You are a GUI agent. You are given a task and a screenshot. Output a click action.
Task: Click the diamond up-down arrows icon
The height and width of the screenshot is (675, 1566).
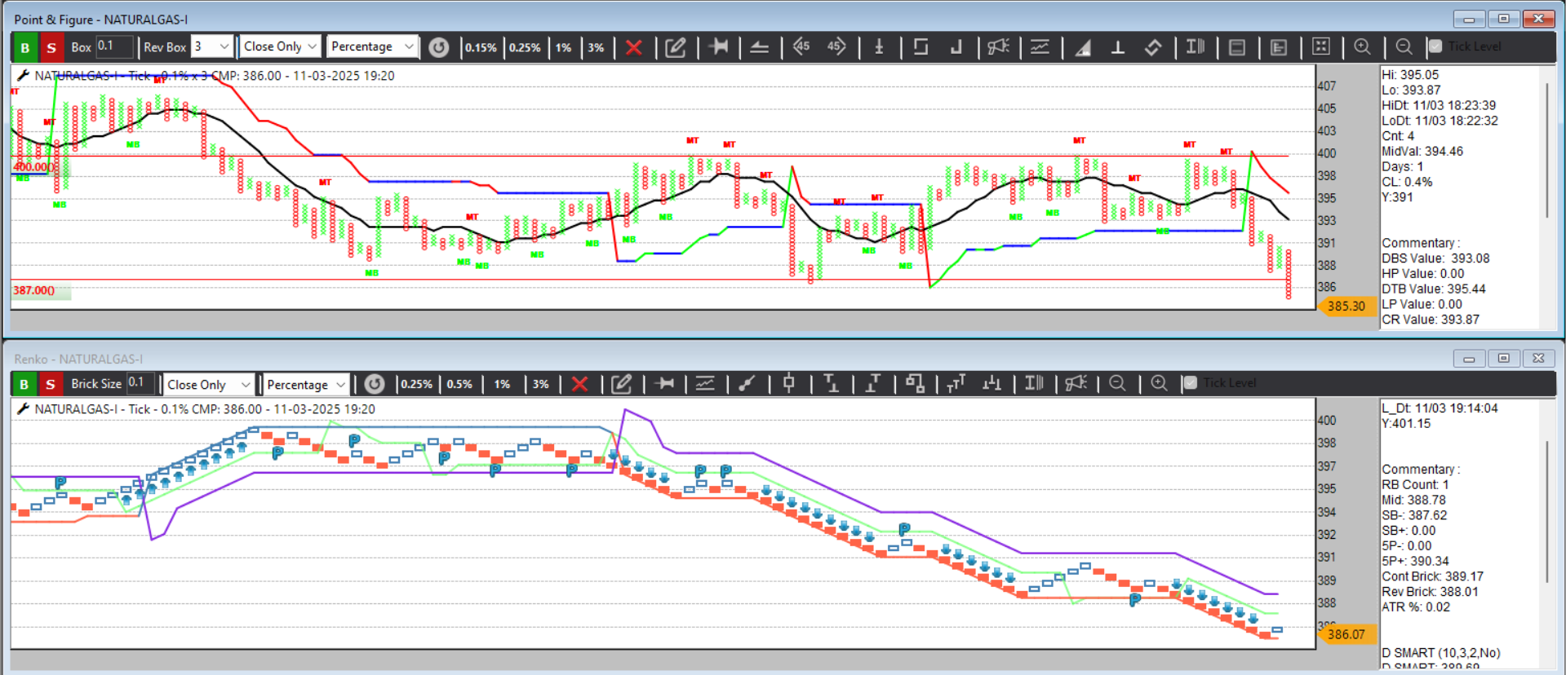[x=1153, y=47]
